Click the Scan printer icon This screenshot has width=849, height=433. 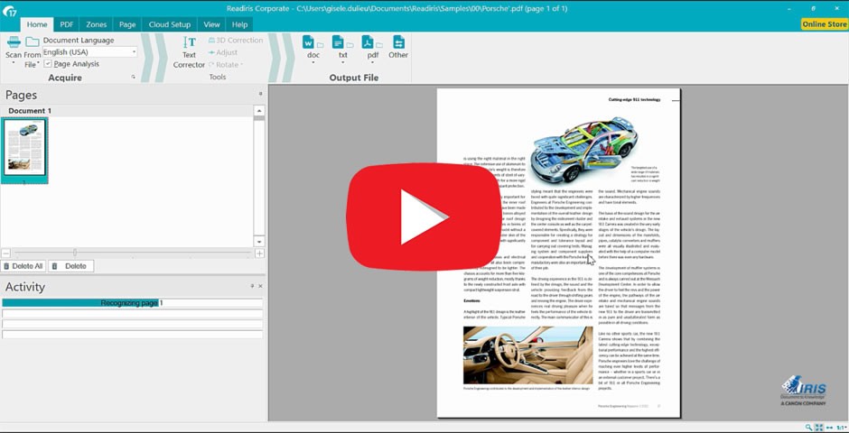[14, 41]
